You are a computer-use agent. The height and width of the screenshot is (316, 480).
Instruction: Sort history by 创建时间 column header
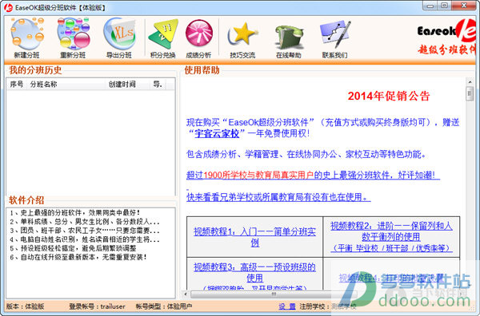click(126, 85)
